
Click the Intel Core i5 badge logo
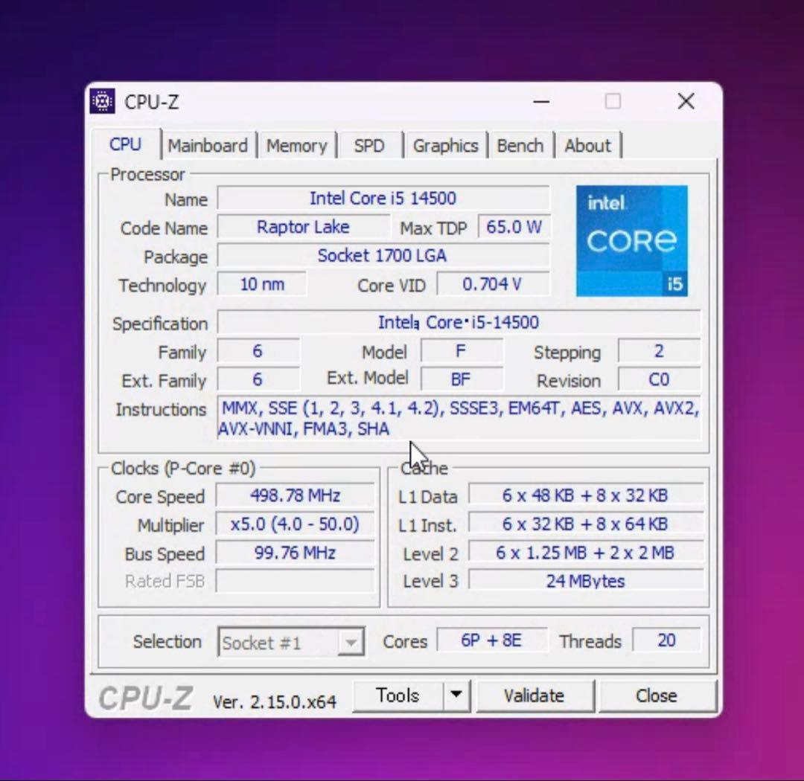pos(631,240)
